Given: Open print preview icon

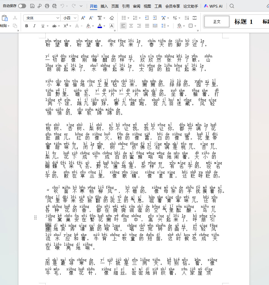Looking at the screenshot, I should point(54,6).
